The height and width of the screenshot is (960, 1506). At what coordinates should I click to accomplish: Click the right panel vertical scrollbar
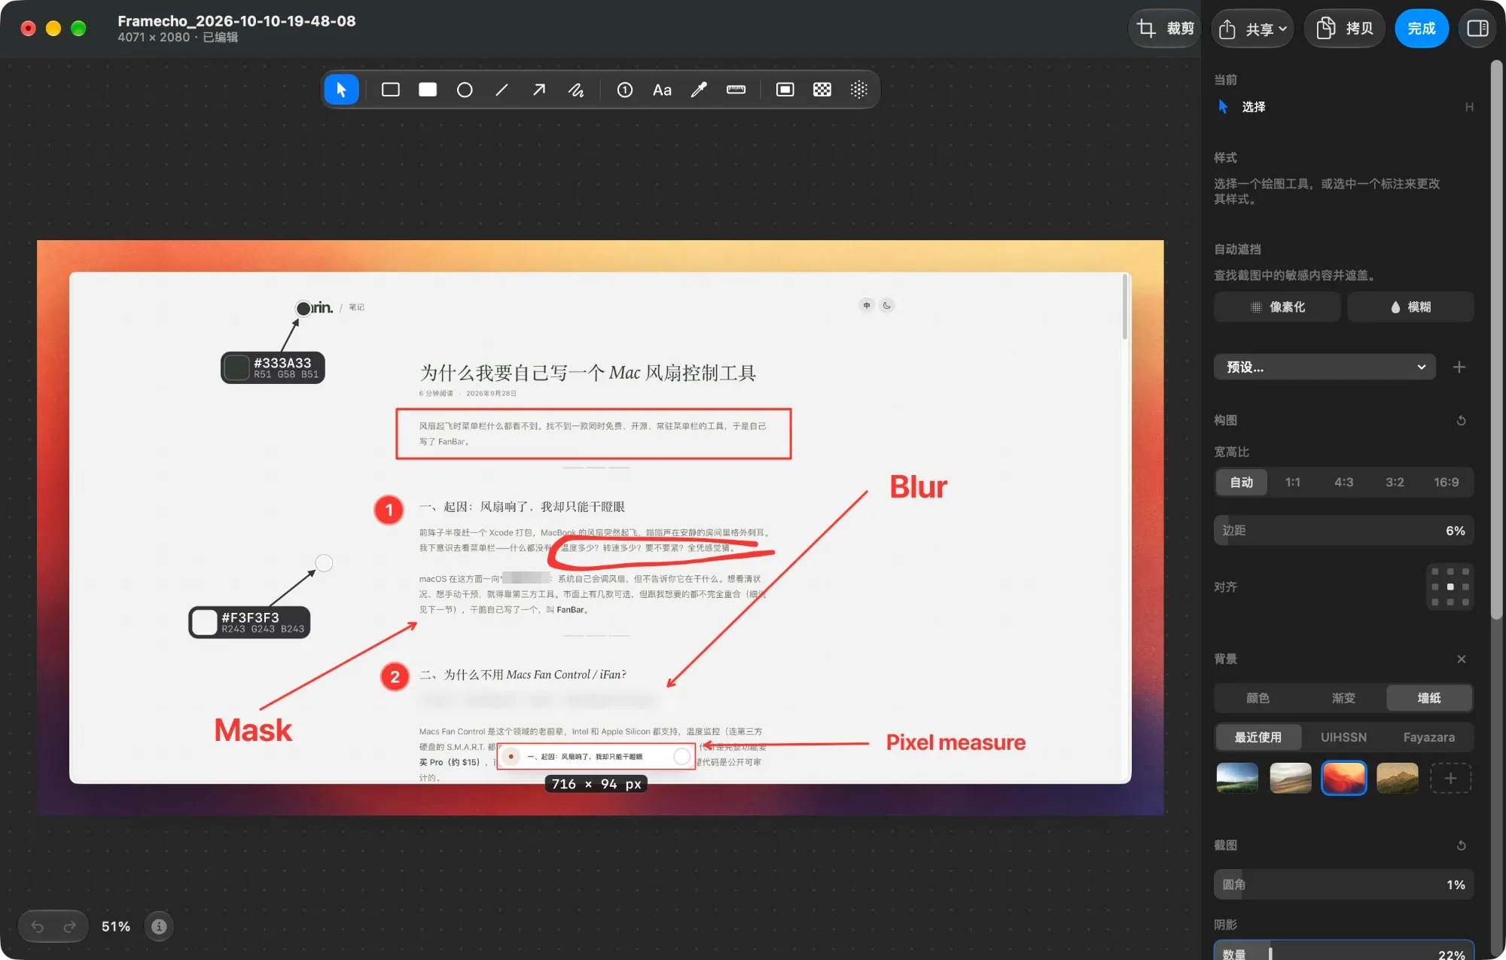[x=1497, y=339]
